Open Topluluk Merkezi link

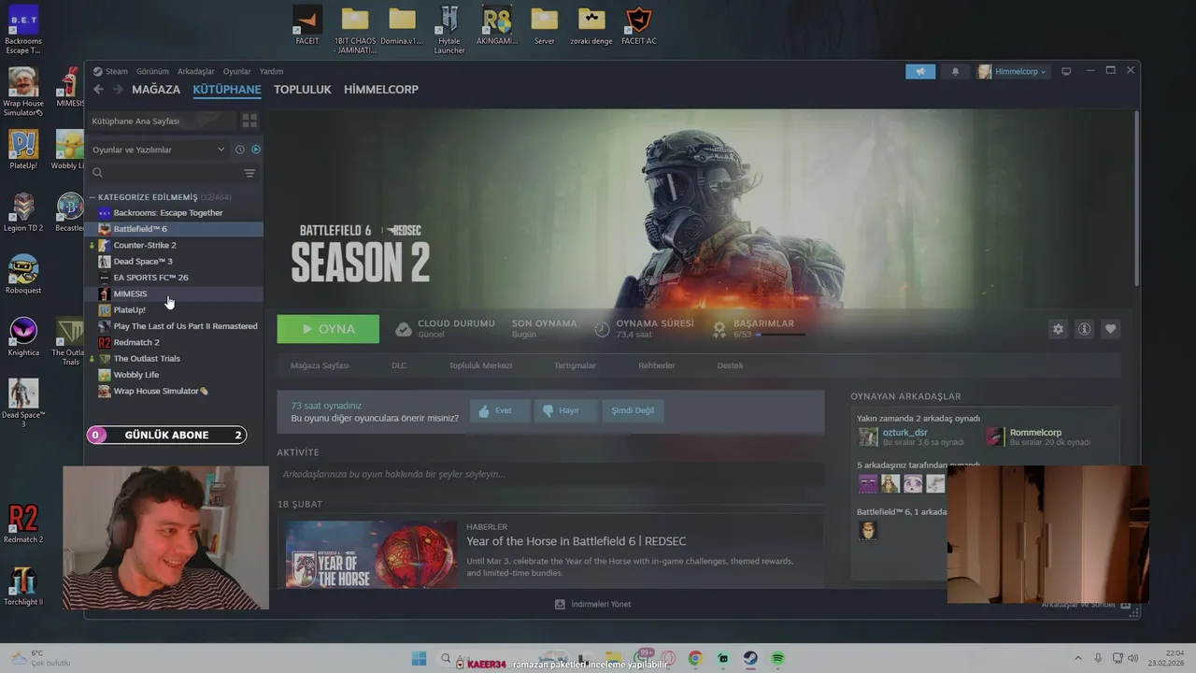coord(480,365)
